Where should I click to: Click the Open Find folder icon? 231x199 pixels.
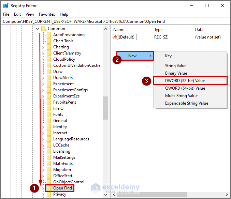point(49,188)
